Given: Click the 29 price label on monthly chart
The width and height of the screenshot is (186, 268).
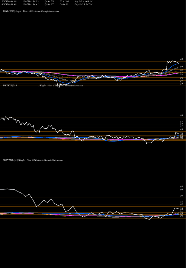Looking at the screenshot, I should pos(182,216).
